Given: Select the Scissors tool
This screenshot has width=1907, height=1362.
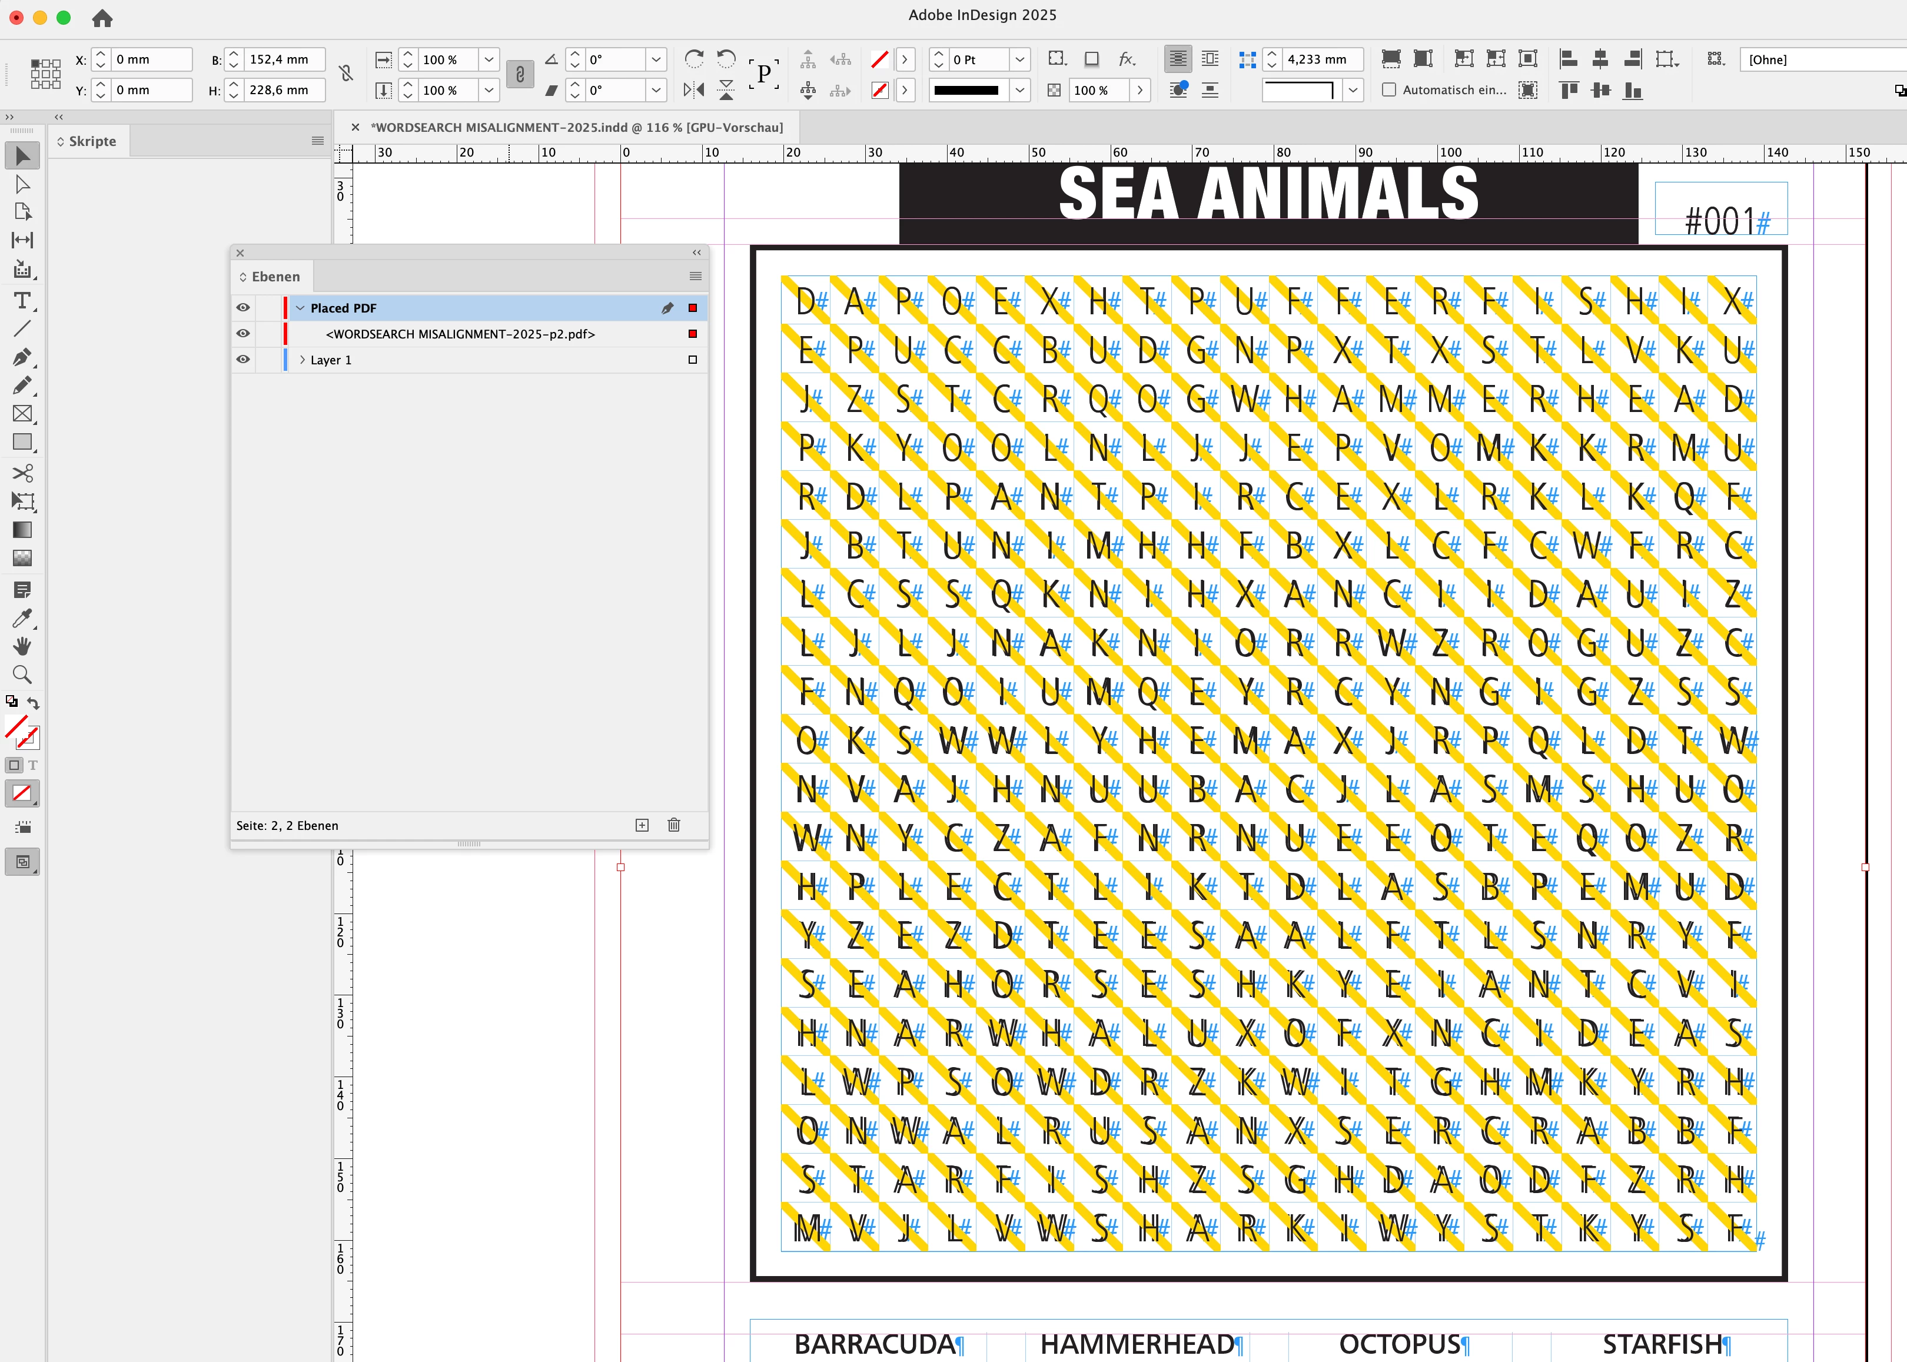Looking at the screenshot, I should [x=22, y=473].
